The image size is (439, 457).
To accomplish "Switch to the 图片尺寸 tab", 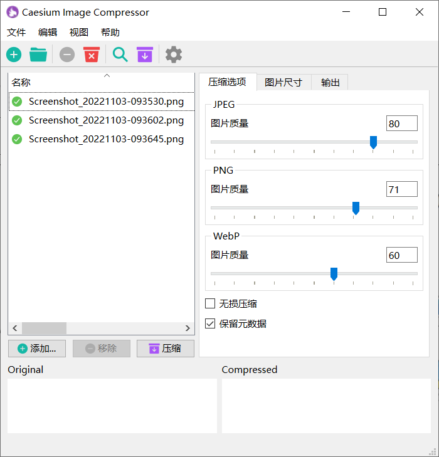I will click(283, 83).
